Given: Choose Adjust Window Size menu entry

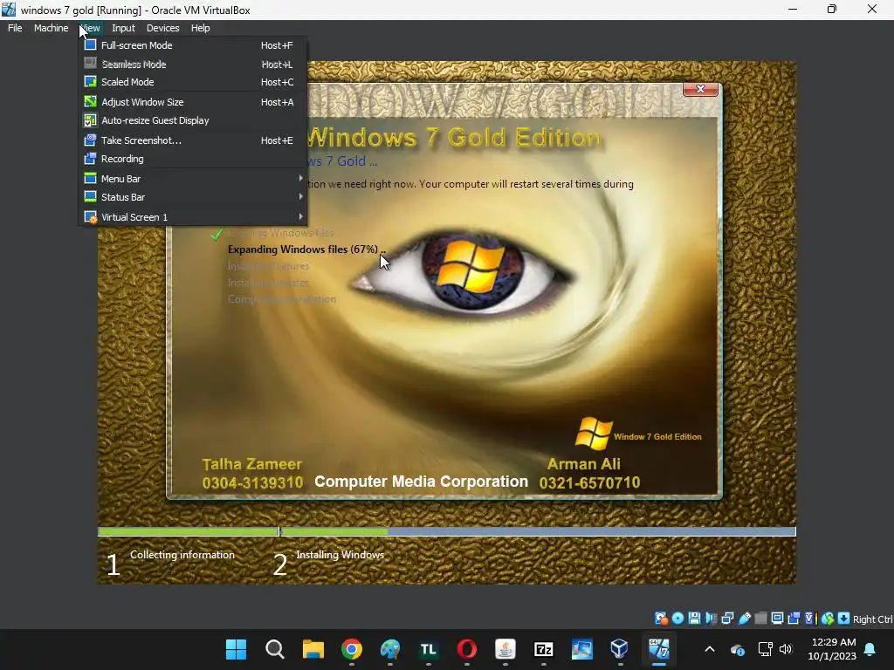Looking at the screenshot, I should pyautogui.click(x=193, y=102).
